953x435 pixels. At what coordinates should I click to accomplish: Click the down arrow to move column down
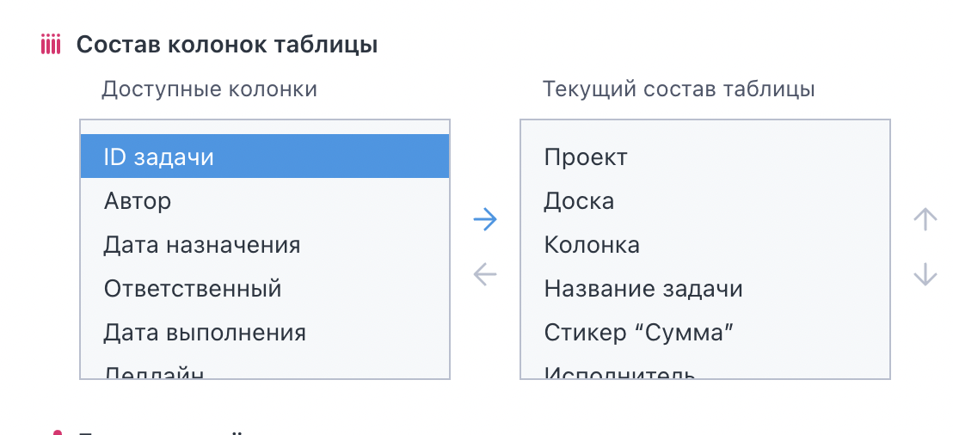pyautogui.click(x=925, y=274)
